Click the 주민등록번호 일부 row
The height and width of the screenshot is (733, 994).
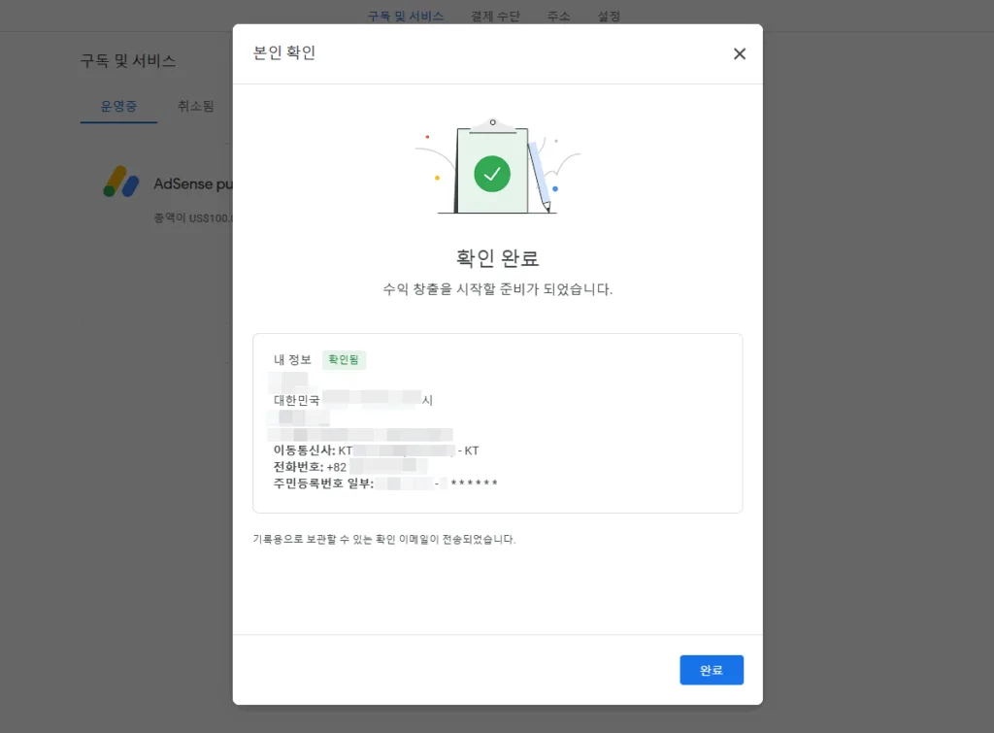pyautogui.click(x=385, y=483)
